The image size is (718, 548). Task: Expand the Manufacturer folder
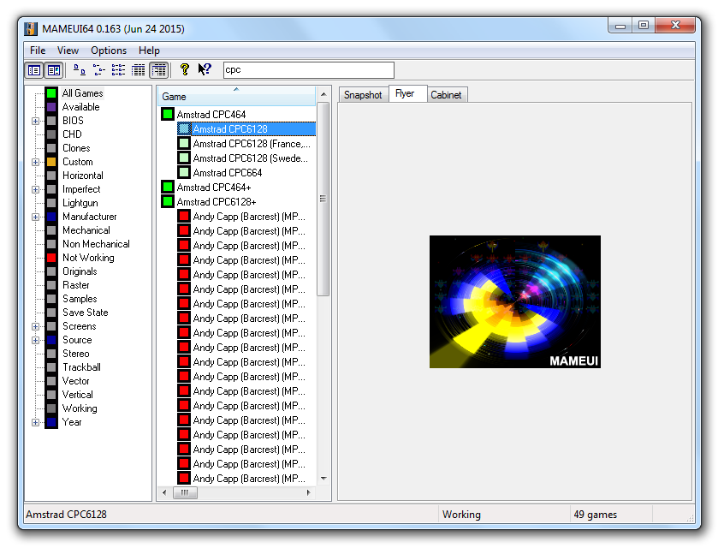(x=35, y=217)
